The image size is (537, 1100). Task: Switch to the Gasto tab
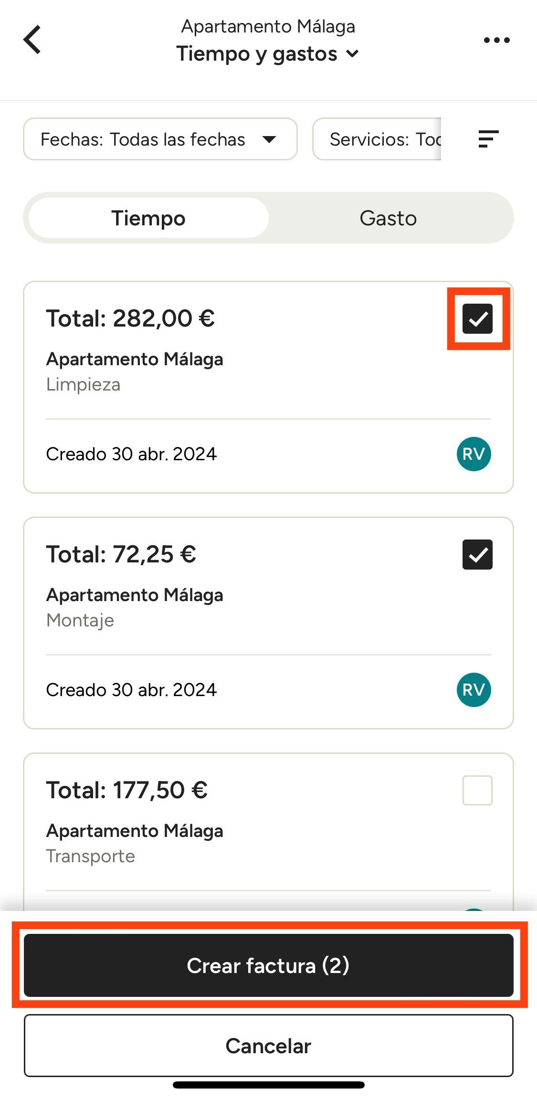388,218
